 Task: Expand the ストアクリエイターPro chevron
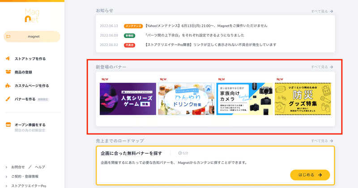(x=6, y=186)
